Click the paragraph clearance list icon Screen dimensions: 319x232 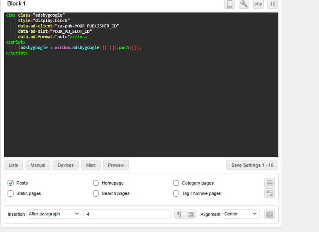(x=191, y=214)
